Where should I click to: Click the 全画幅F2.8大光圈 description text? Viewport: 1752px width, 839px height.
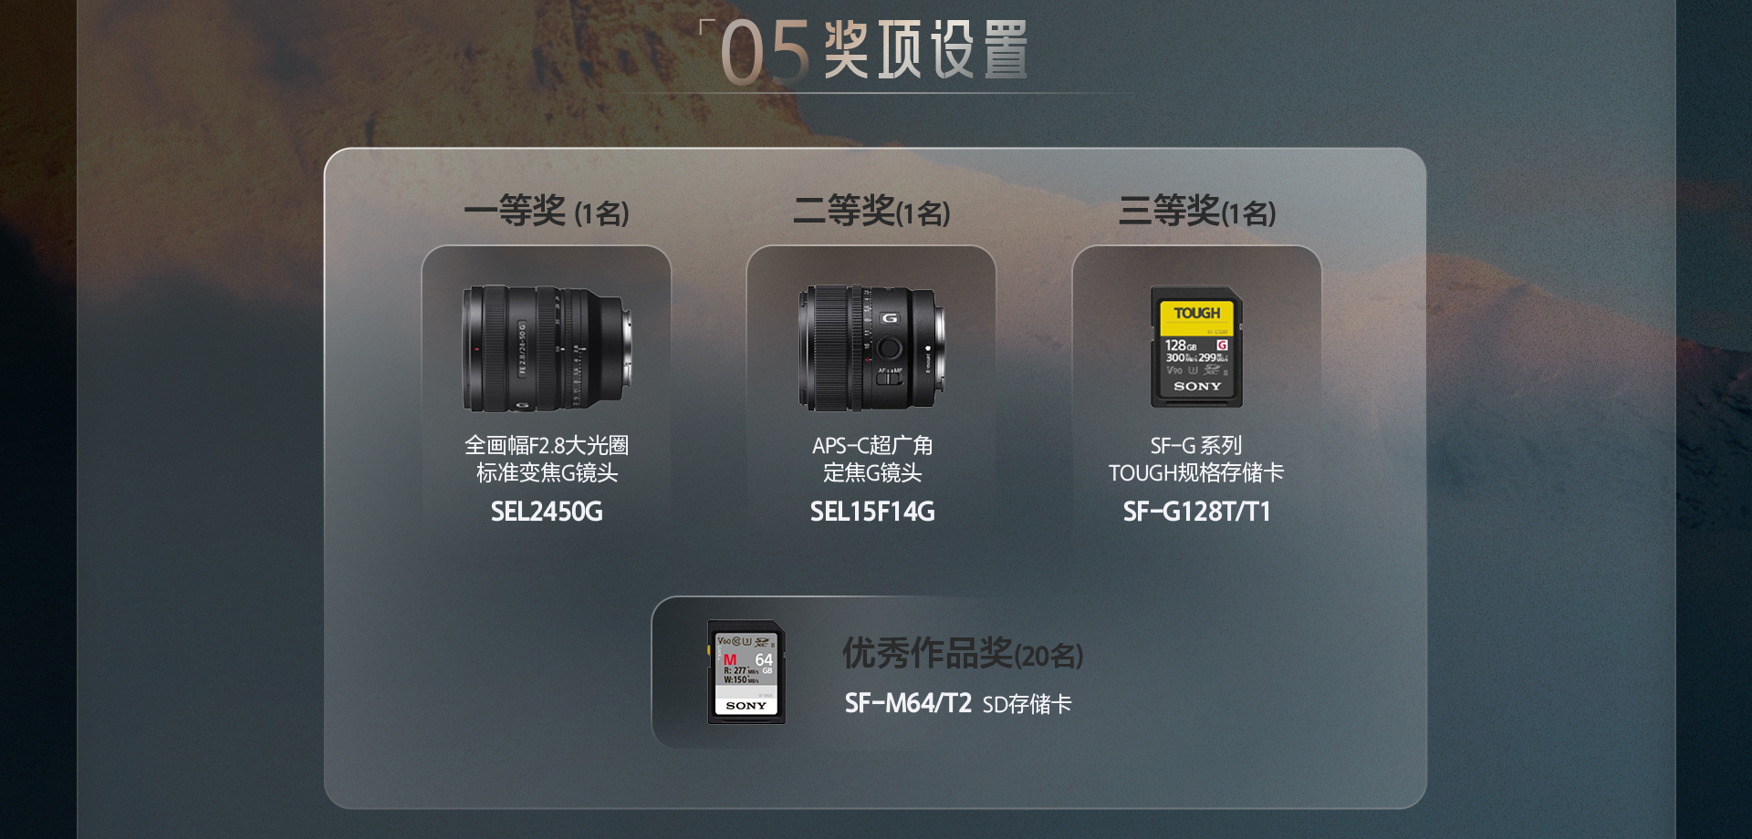[x=547, y=445]
